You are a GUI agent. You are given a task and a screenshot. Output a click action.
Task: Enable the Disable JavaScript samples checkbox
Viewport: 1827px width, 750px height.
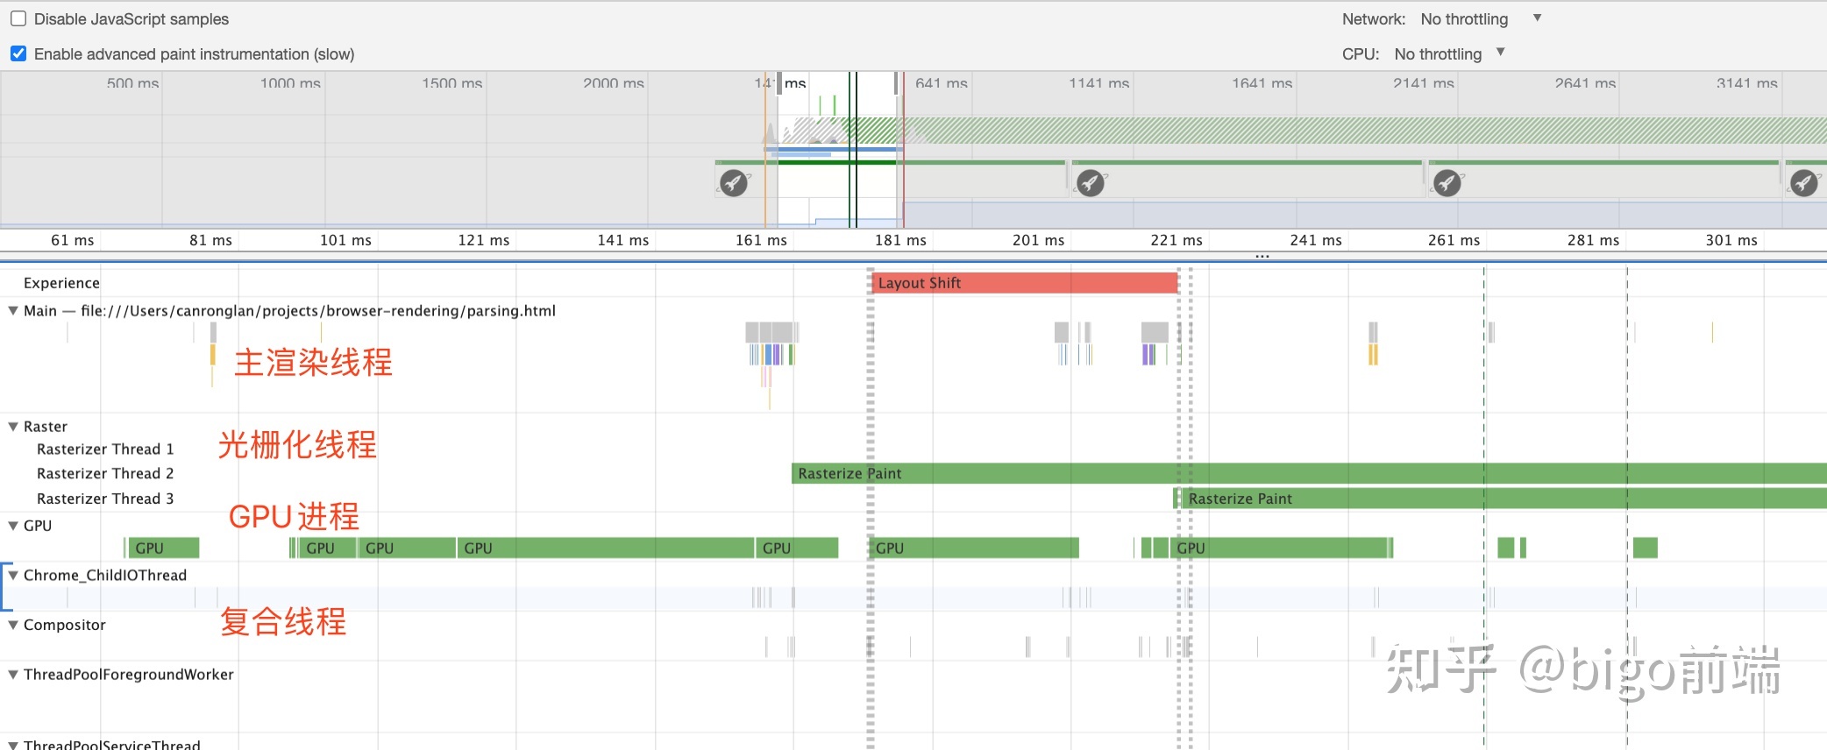18,18
